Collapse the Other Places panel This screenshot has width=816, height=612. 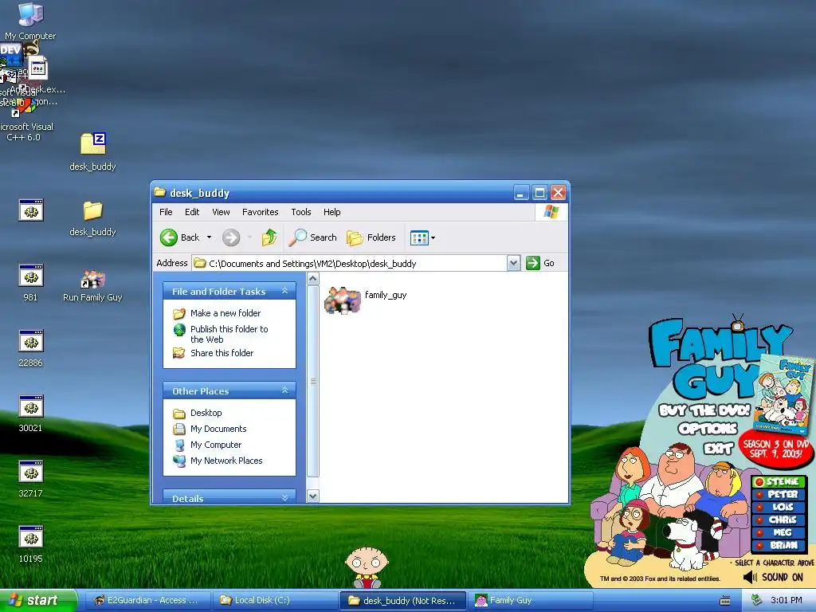284,390
